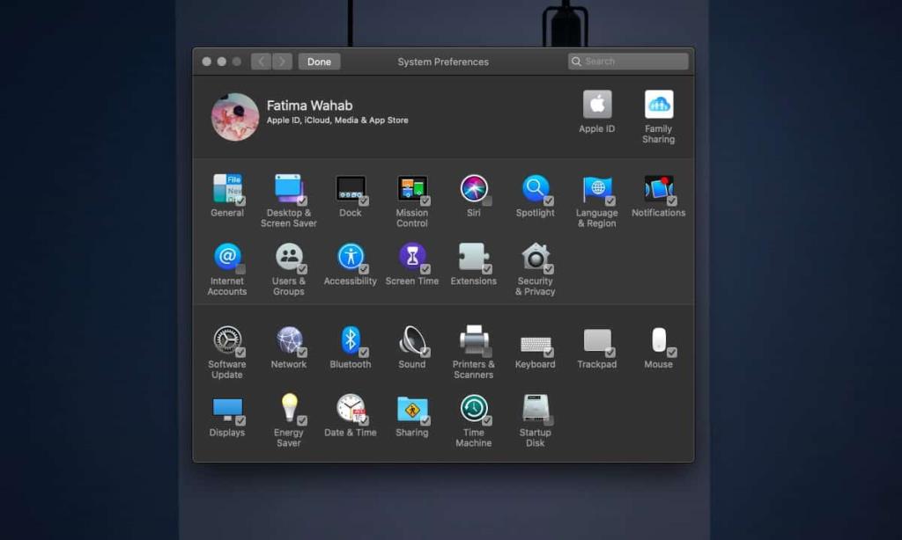Viewport: 902px width, 540px height.
Task: Open Software Update preferences
Action: click(x=226, y=339)
